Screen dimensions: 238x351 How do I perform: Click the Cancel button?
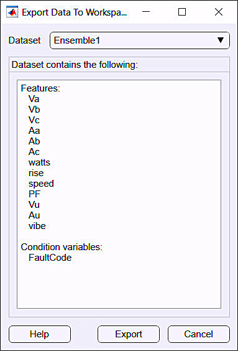coord(199,334)
